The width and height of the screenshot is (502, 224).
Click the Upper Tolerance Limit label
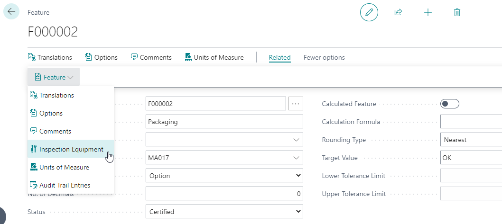(x=354, y=194)
